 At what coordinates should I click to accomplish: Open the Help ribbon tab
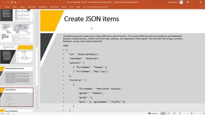[x=78, y=7]
